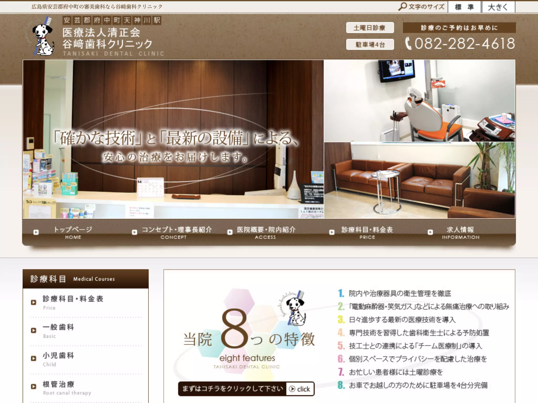Screen dimensions: 538x403
Task: Click clinic name 医療法人清正会 谷﨑歯科クリニック
Action: pyautogui.click(x=107, y=38)
